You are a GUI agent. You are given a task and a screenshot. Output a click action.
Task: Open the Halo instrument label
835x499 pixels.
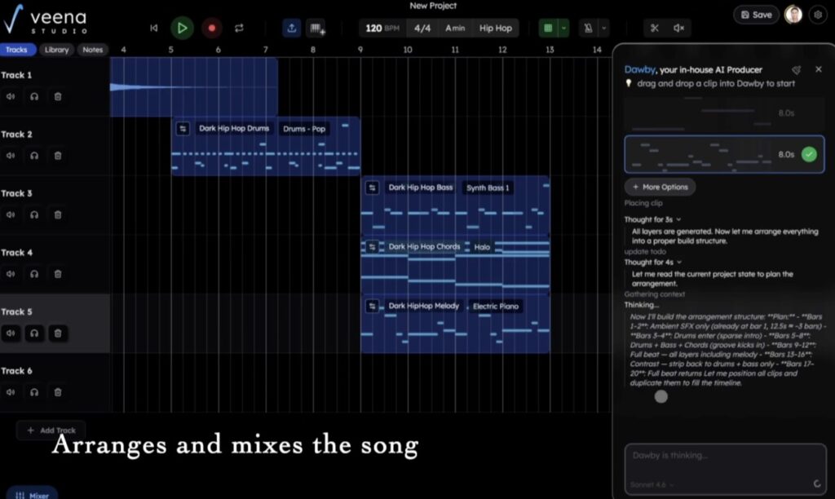point(482,246)
